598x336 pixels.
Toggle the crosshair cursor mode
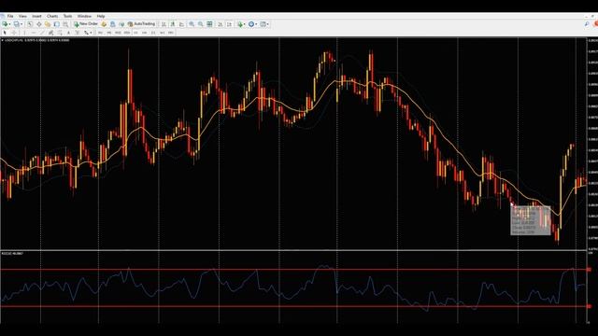14,33
